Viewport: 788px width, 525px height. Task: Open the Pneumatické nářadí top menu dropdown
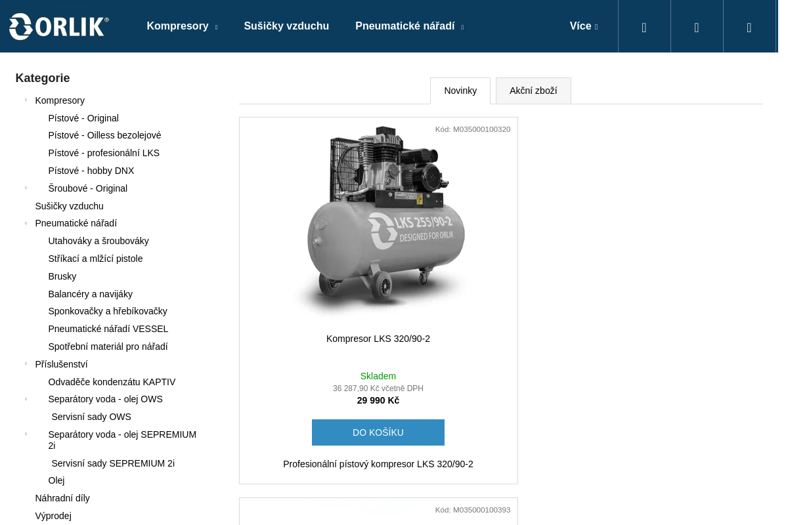[409, 26]
